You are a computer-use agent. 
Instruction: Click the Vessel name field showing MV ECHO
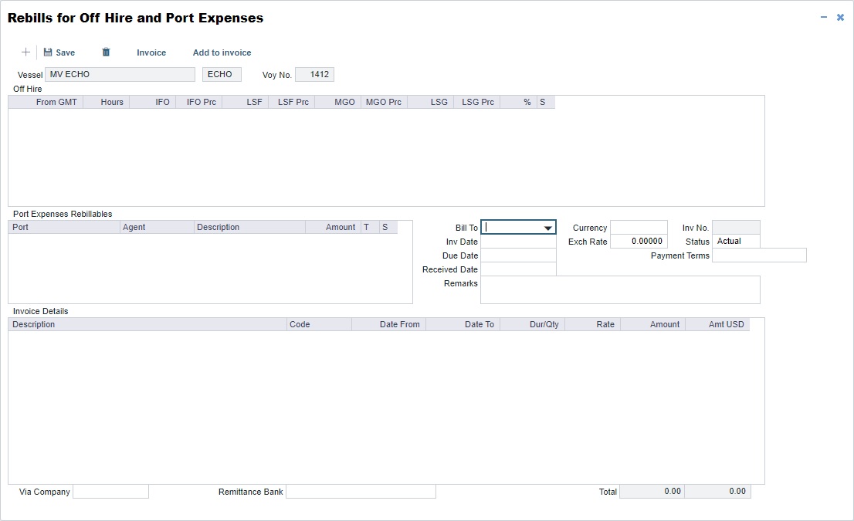point(120,74)
